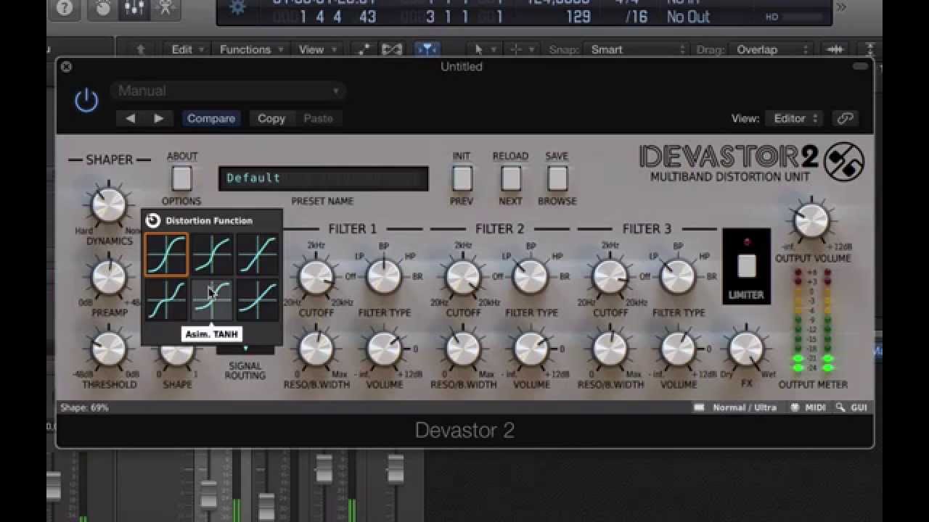Toggle the highlighted blue catch playhead icon
Image resolution: width=929 pixels, height=522 pixels.
click(x=427, y=49)
